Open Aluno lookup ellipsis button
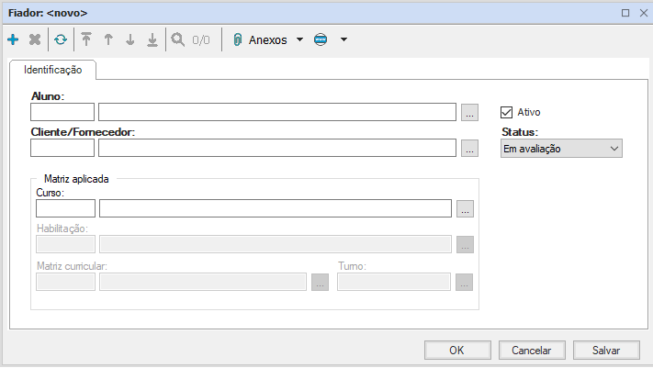653x368 pixels. pyautogui.click(x=469, y=113)
